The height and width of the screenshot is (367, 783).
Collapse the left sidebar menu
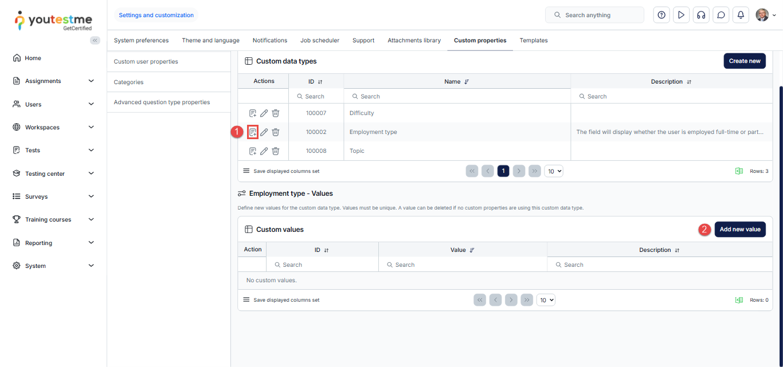point(95,40)
